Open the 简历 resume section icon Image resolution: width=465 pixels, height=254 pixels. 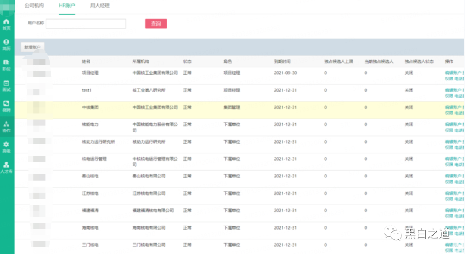[x=6, y=45]
